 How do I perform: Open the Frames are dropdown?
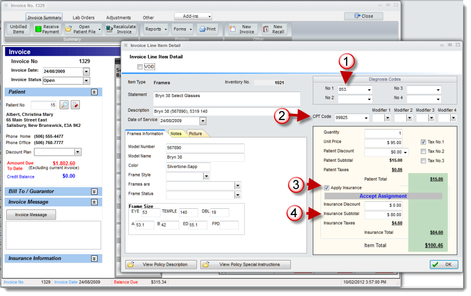(238, 186)
